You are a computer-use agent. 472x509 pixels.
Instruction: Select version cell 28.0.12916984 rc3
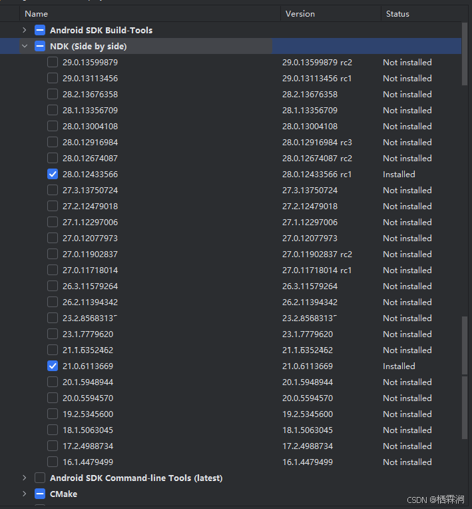(317, 142)
